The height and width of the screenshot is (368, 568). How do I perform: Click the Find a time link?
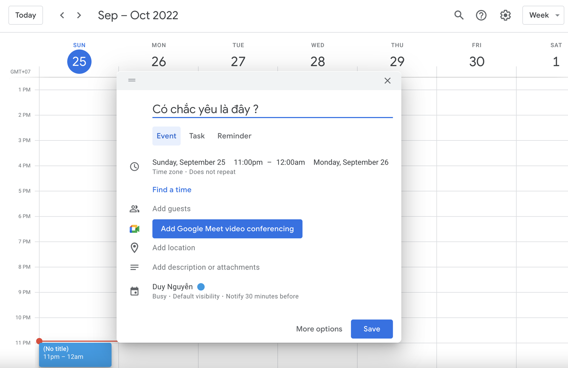click(172, 190)
